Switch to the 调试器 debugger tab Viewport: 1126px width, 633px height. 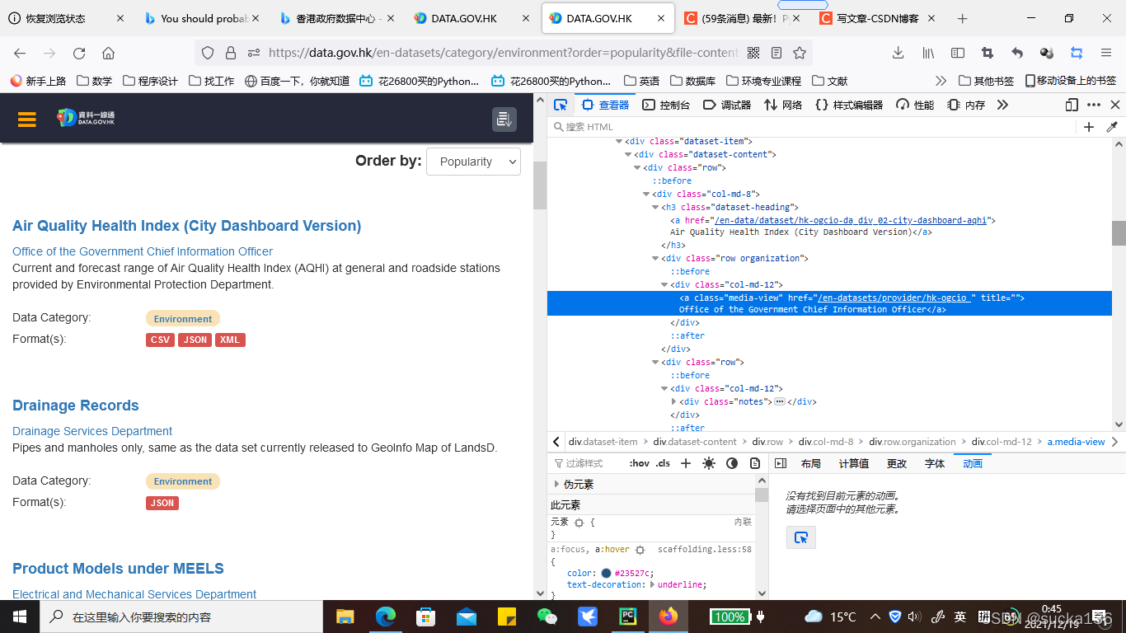(728, 105)
